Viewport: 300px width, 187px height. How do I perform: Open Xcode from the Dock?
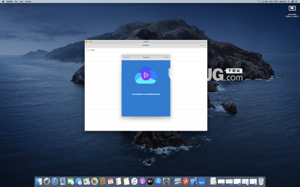[193, 182]
